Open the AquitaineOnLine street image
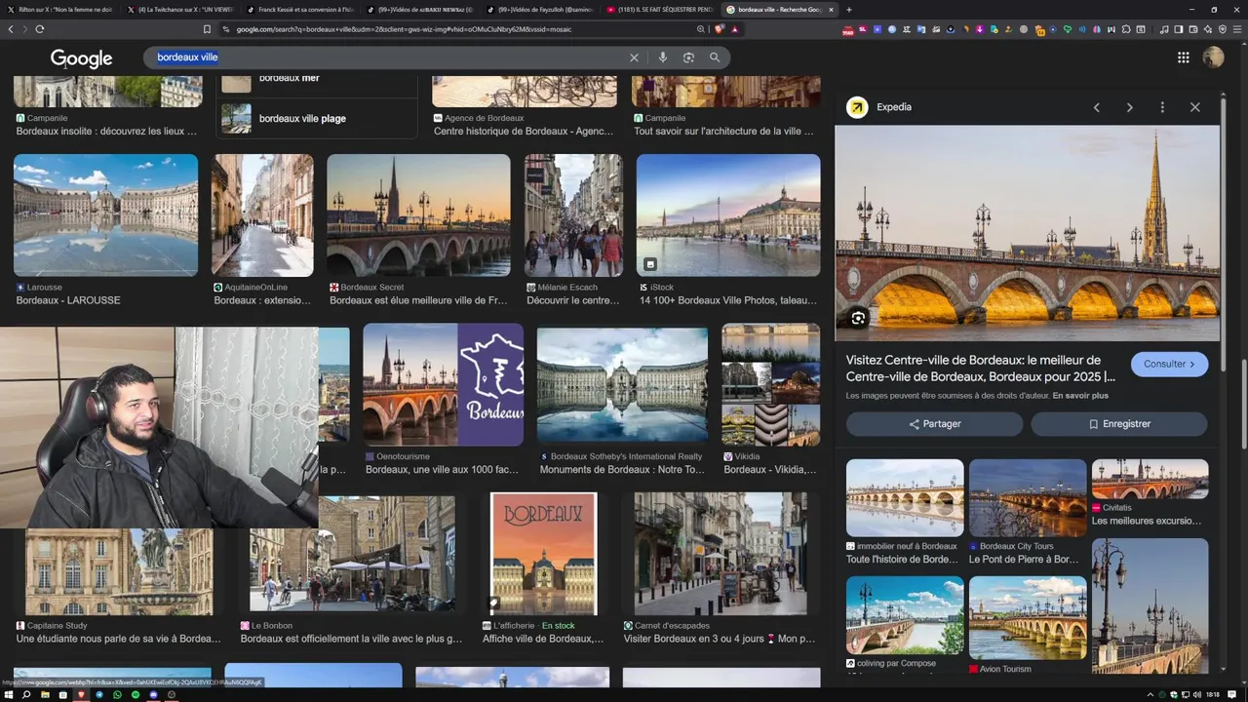Viewport: 1248px width, 702px height. 262,215
